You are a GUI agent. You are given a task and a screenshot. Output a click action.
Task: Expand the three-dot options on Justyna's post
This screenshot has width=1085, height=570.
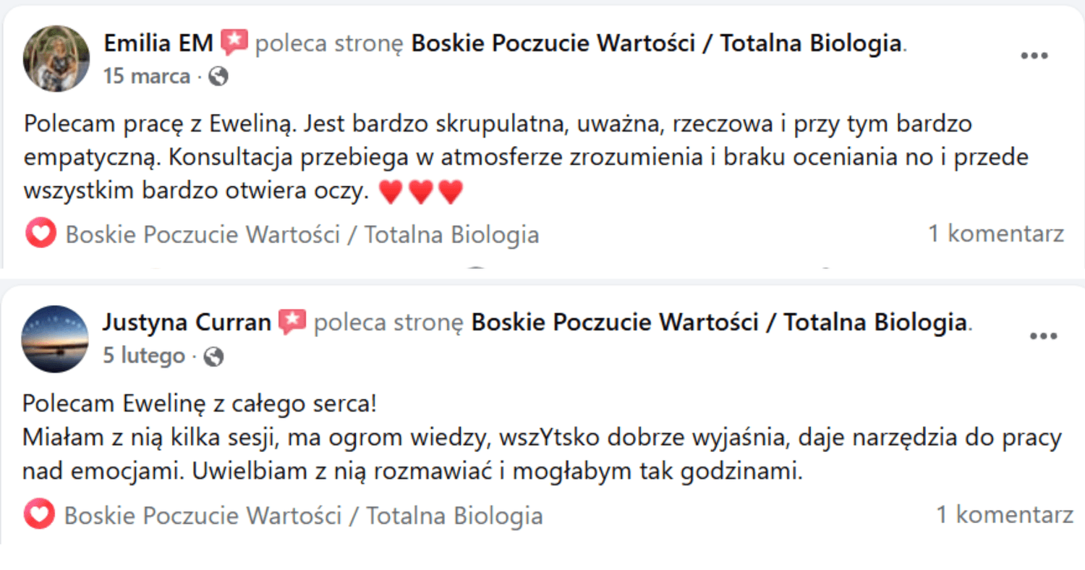click(1043, 336)
